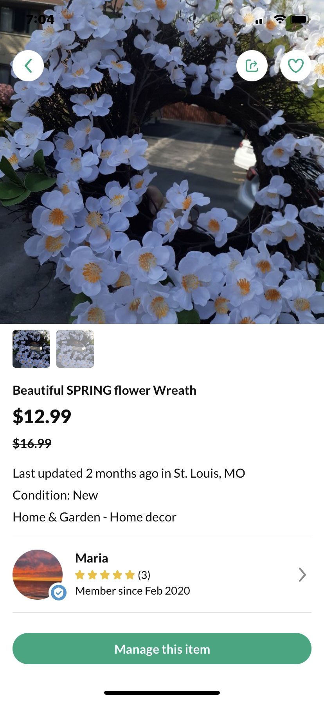Viewport: 324px width, 701px height.
Task: Tap the review count (3)
Action: (x=144, y=575)
